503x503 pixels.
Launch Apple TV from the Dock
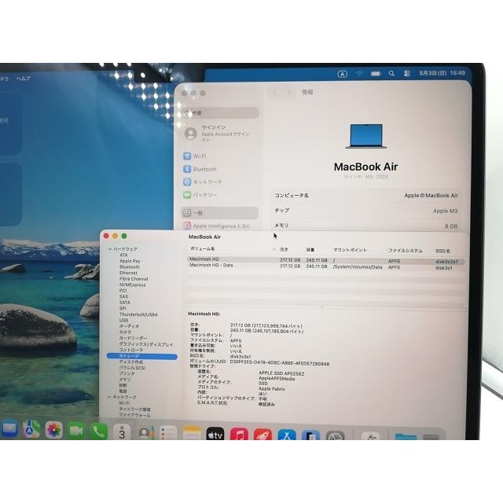(215, 434)
